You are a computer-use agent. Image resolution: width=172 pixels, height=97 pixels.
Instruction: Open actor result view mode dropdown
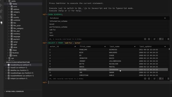161,79
